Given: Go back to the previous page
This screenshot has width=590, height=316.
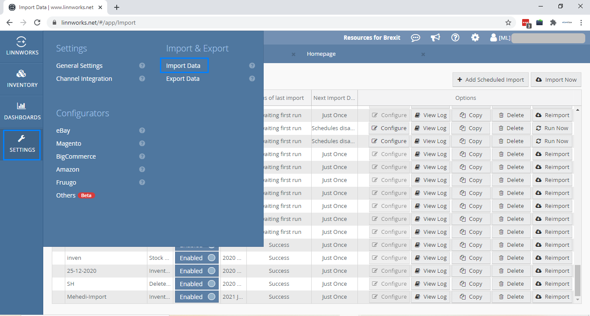Looking at the screenshot, I should [10, 22].
